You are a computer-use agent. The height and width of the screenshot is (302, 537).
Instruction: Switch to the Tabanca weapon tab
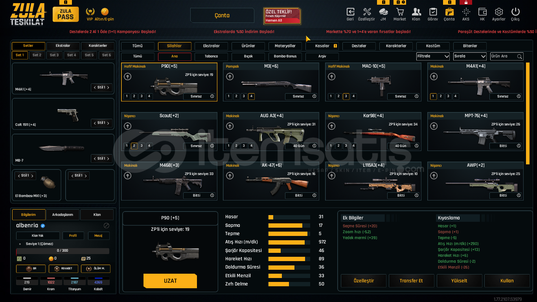211,57
